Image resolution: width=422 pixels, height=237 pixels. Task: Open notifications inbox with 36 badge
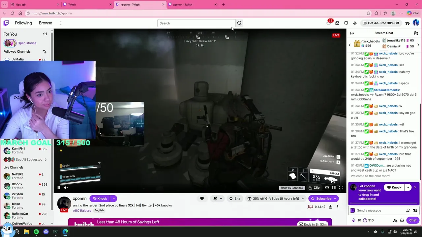pos(329,23)
